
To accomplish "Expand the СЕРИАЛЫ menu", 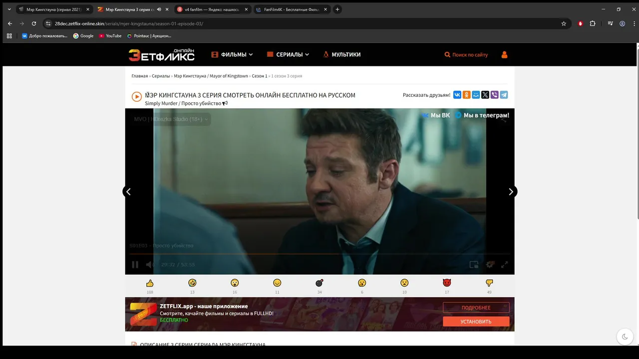I will tap(288, 55).
